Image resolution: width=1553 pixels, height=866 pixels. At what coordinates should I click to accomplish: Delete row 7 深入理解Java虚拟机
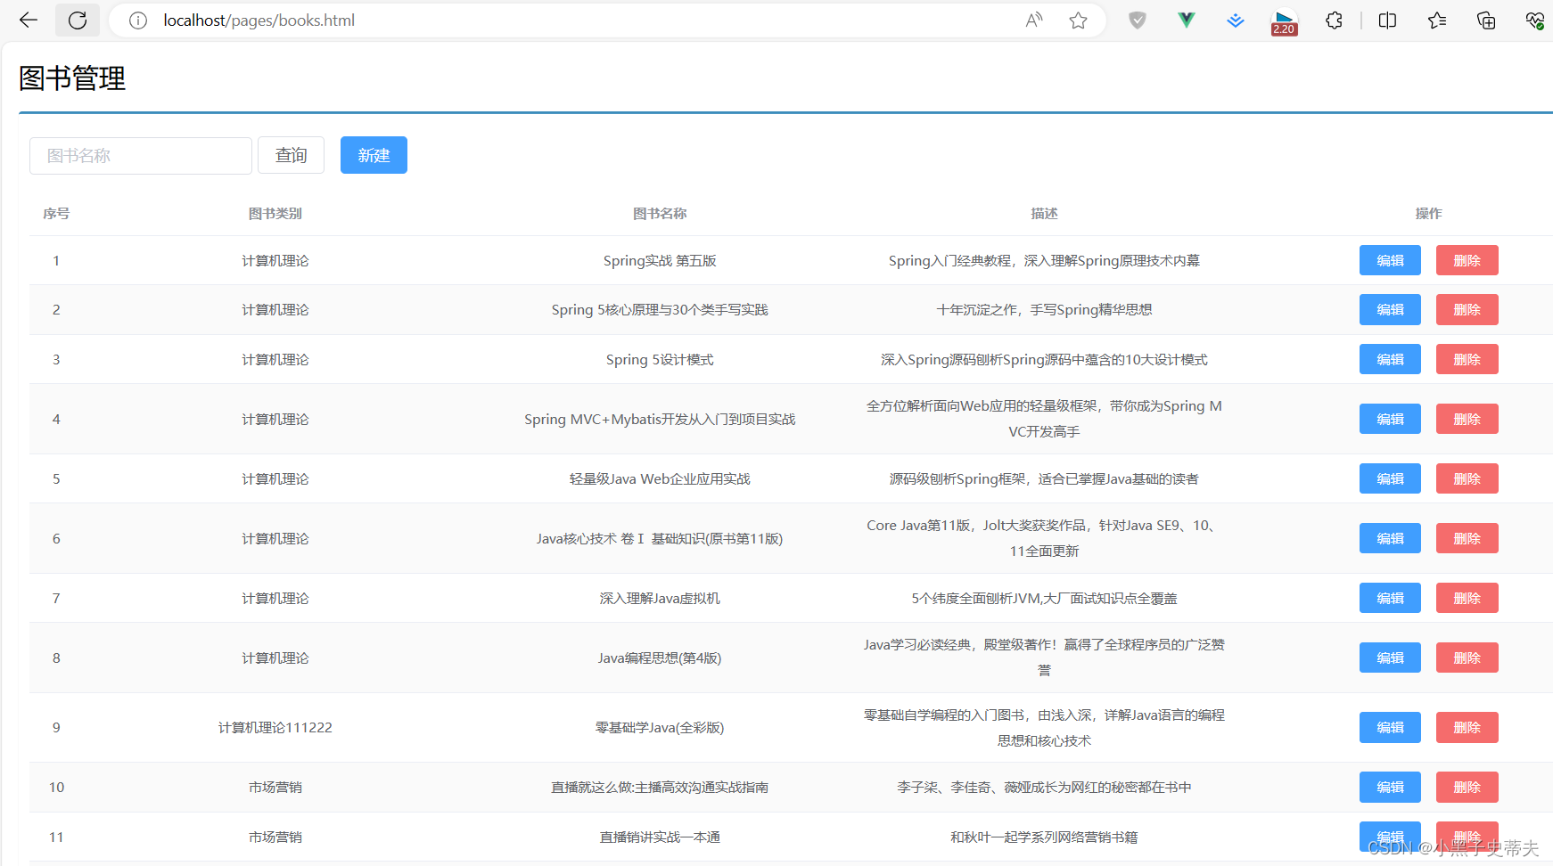coord(1467,598)
